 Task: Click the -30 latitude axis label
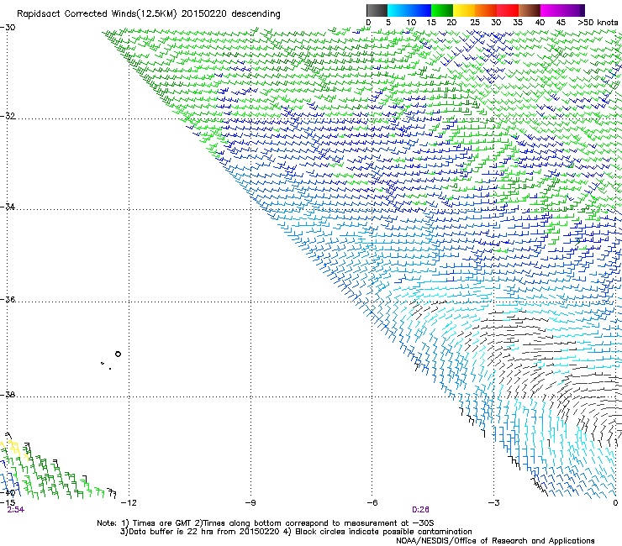[x=8, y=28]
